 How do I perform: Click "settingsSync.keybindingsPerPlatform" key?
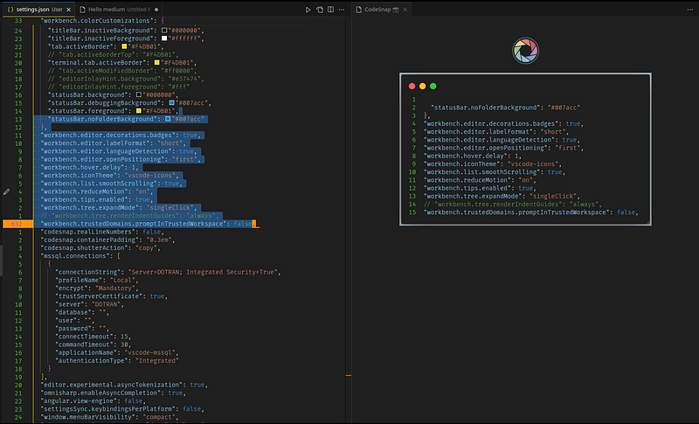point(107,409)
